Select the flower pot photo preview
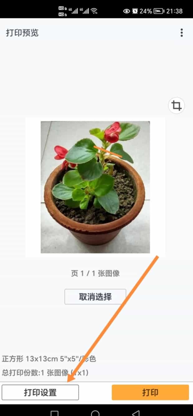Viewport: 193px width, 416px height. click(x=95, y=187)
